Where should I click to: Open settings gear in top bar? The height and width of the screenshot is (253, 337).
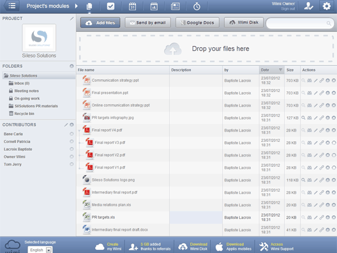pyautogui.click(x=327, y=6)
